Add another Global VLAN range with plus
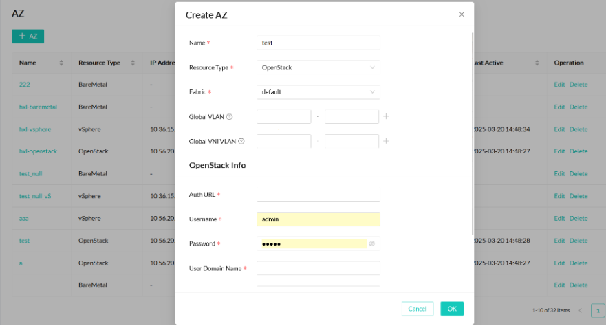This screenshot has width=606, height=326. tap(386, 116)
